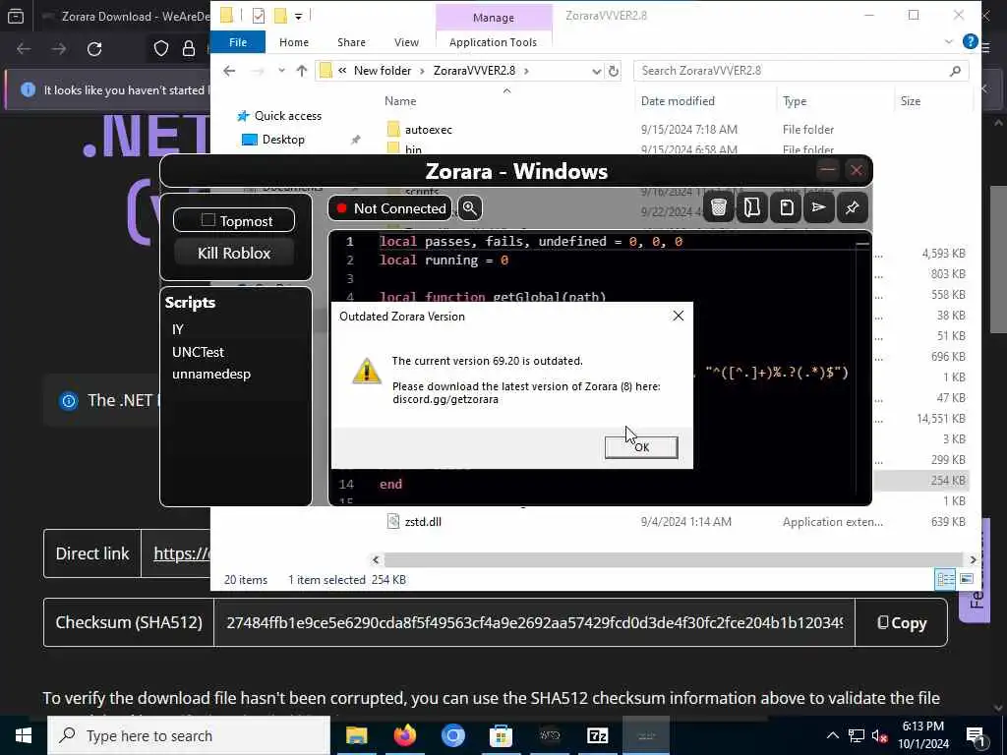The image size is (1007, 755).
Task: Click the trash (clear editor) icon in Zorara
Action: point(719,207)
